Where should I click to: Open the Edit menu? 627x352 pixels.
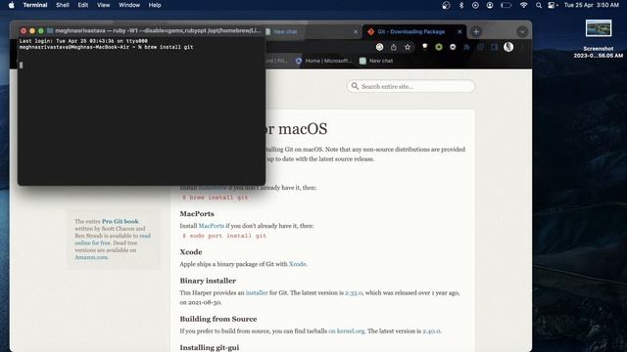pos(83,5)
